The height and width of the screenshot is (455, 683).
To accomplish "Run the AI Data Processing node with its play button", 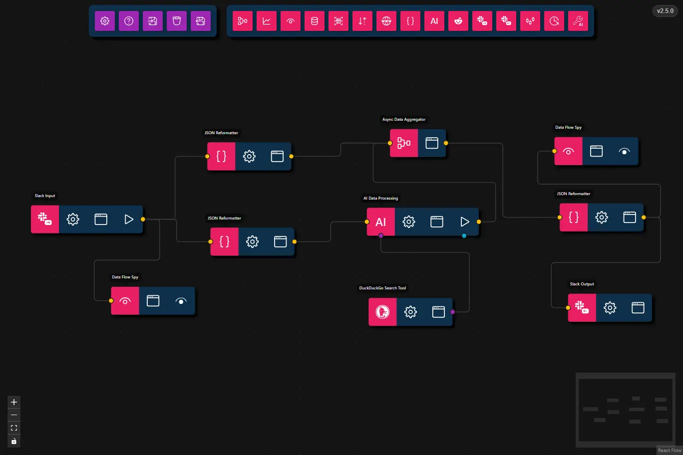I will (465, 222).
